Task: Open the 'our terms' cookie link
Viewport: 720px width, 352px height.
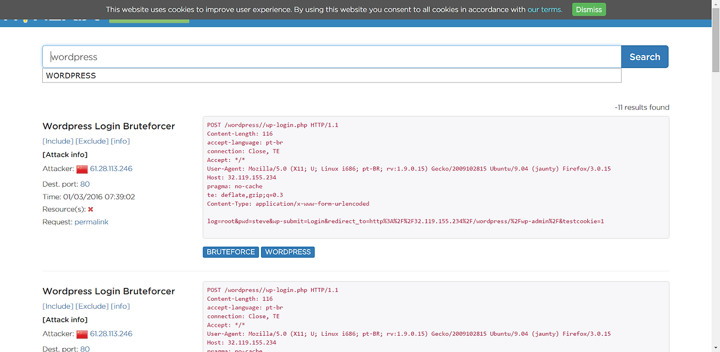Action: pyautogui.click(x=544, y=10)
